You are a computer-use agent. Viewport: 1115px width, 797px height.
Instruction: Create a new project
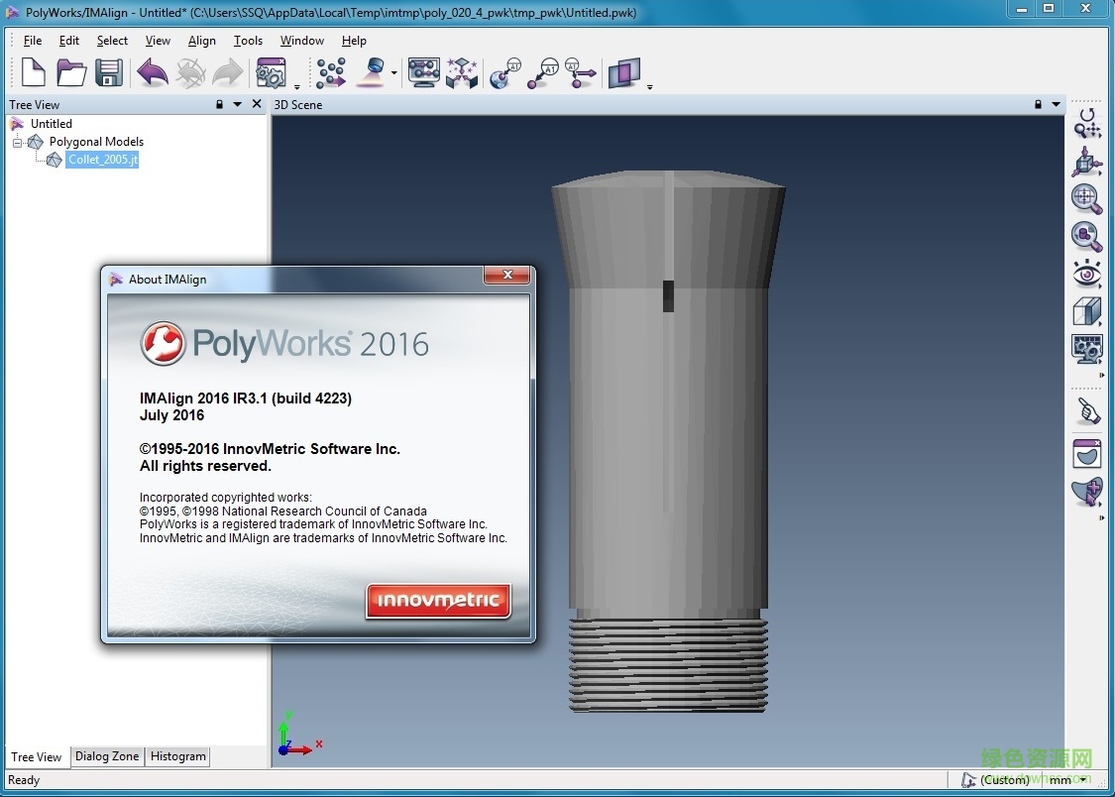(x=33, y=72)
